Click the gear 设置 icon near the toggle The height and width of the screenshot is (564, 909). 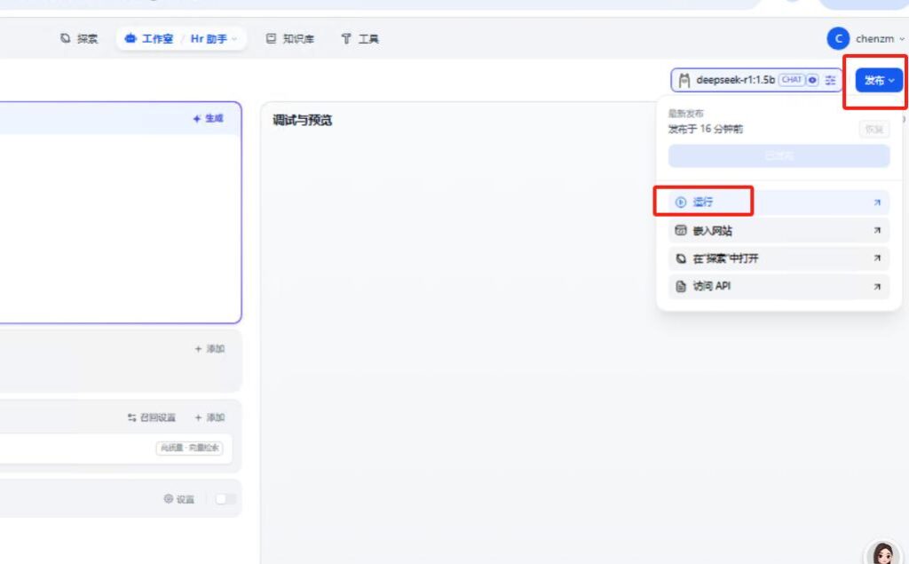[x=169, y=499]
